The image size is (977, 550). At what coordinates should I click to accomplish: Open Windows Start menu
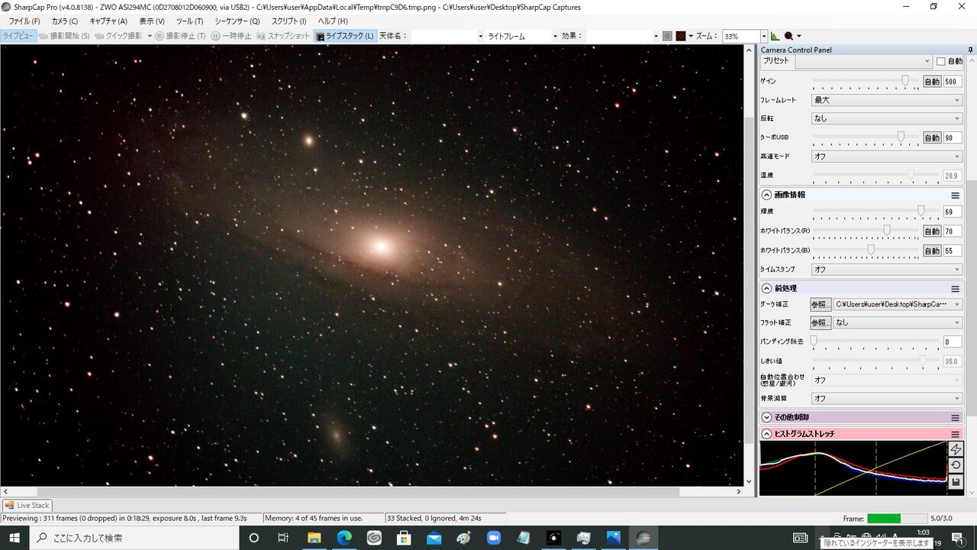(15, 538)
